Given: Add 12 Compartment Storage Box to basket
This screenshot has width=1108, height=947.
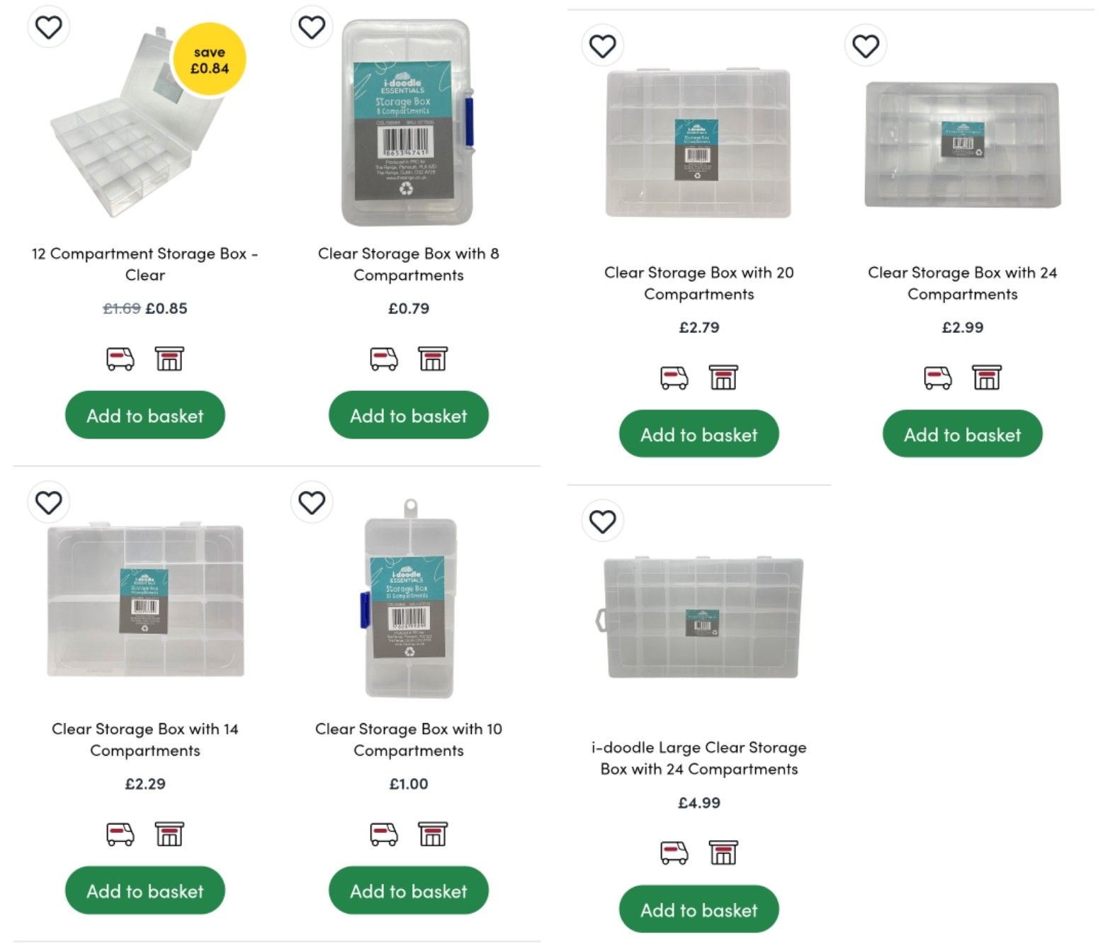Looking at the screenshot, I should [145, 416].
